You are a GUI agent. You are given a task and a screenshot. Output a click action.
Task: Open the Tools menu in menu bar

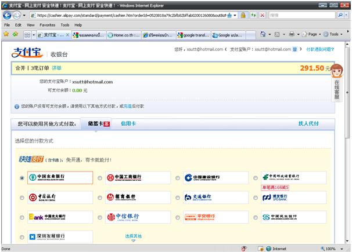tap(65, 25)
